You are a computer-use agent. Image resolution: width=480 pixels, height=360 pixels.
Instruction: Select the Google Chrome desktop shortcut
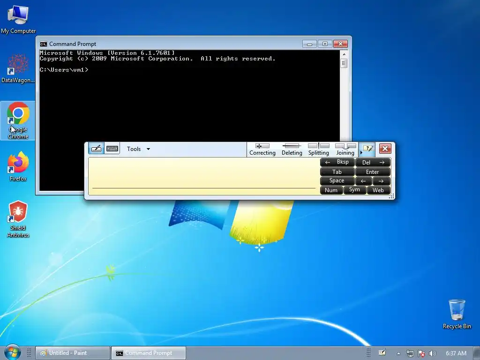tap(18, 120)
